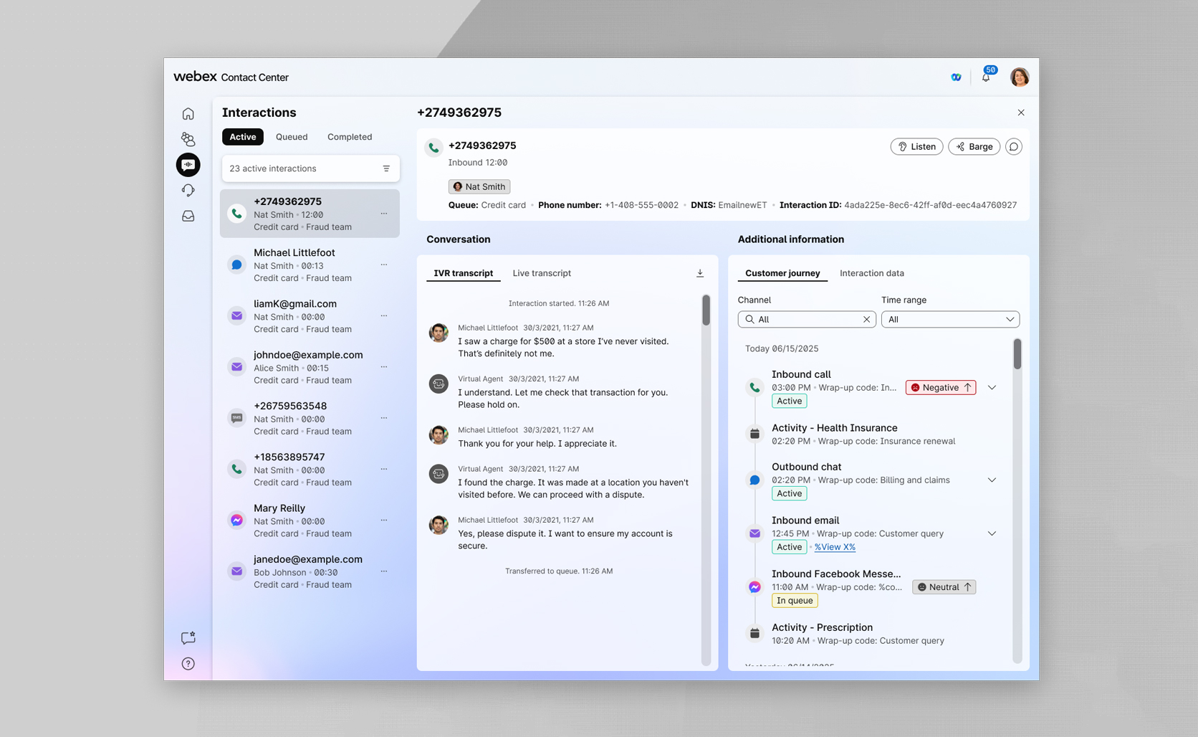The width and height of the screenshot is (1198, 737).
Task: Open the notifications bell icon
Action: [986, 77]
